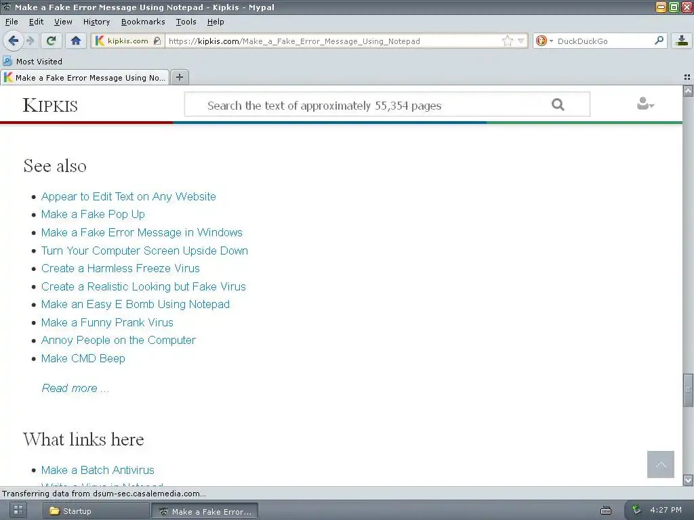This screenshot has width=694, height=520.
Task: Open Create a Realistic Looking but Fake Virus
Action: click(x=144, y=286)
